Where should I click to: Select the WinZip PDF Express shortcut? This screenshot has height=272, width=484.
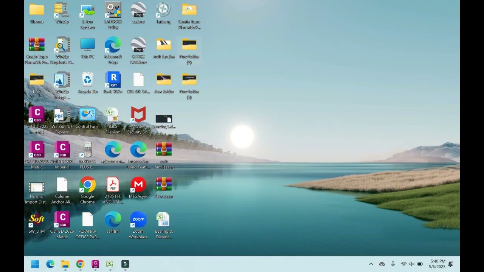point(62,121)
